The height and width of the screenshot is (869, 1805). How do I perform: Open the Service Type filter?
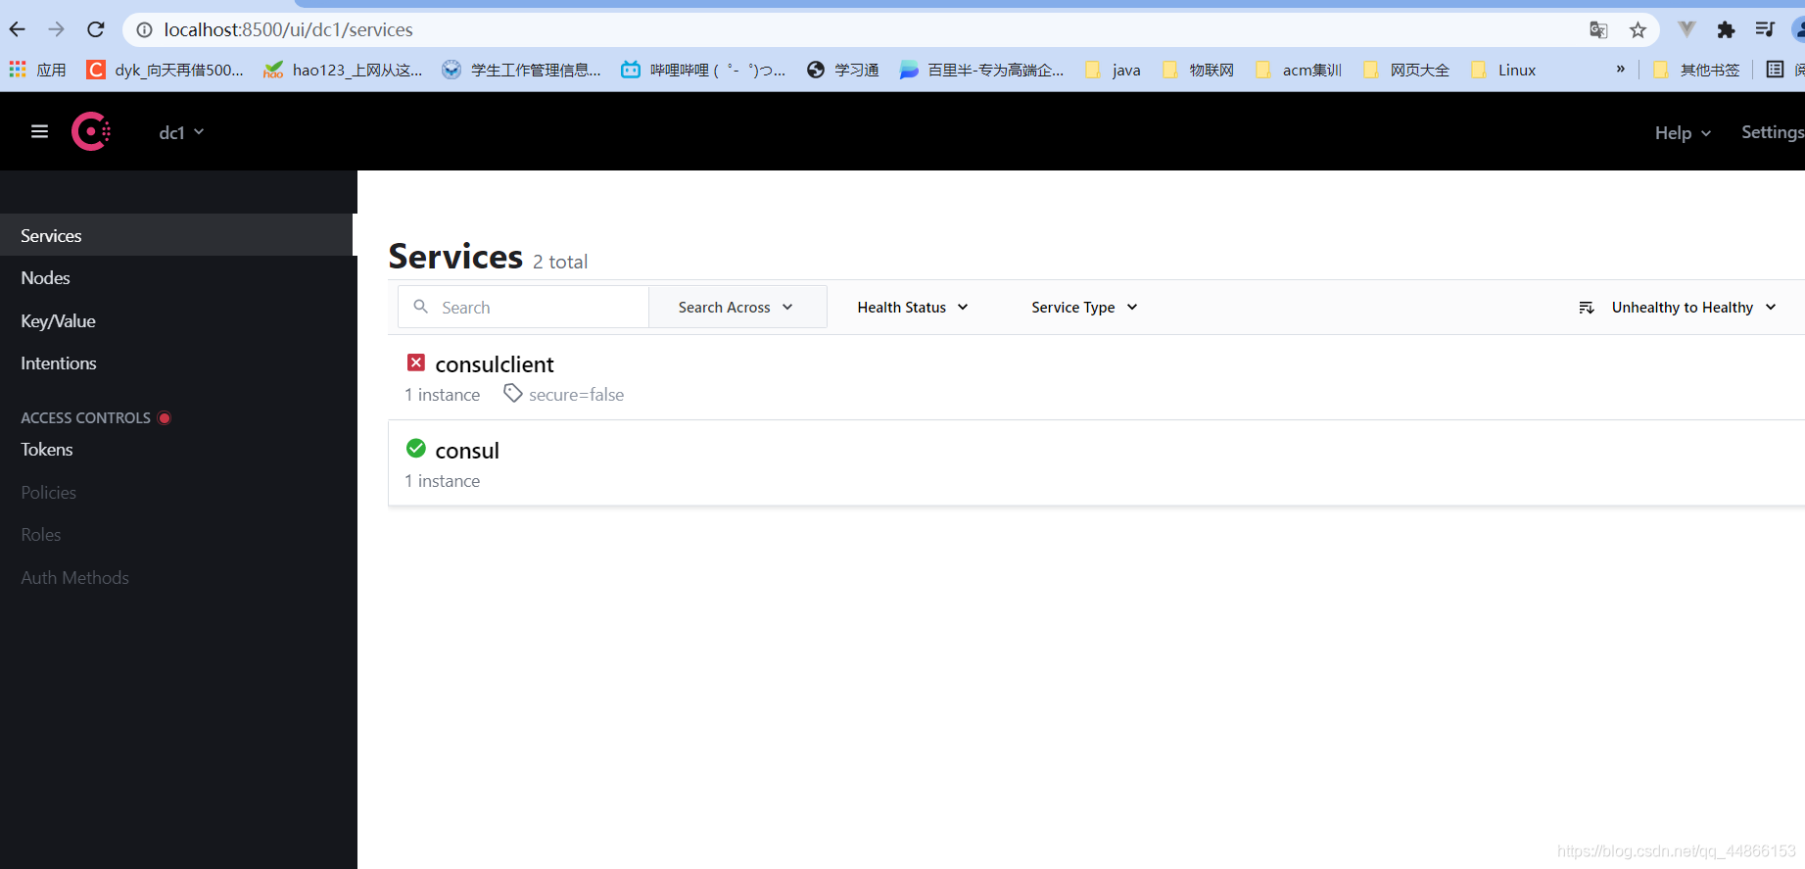[1084, 308]
